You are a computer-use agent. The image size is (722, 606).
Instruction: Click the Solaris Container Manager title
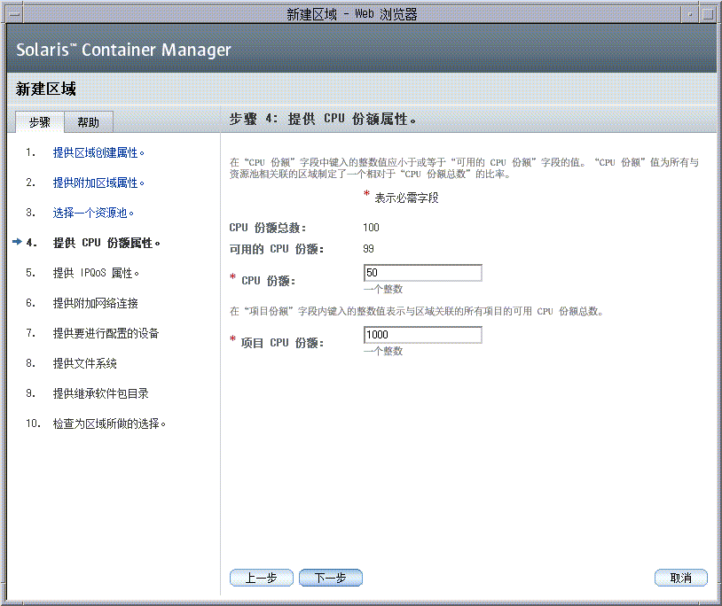(x=123, y=50)
